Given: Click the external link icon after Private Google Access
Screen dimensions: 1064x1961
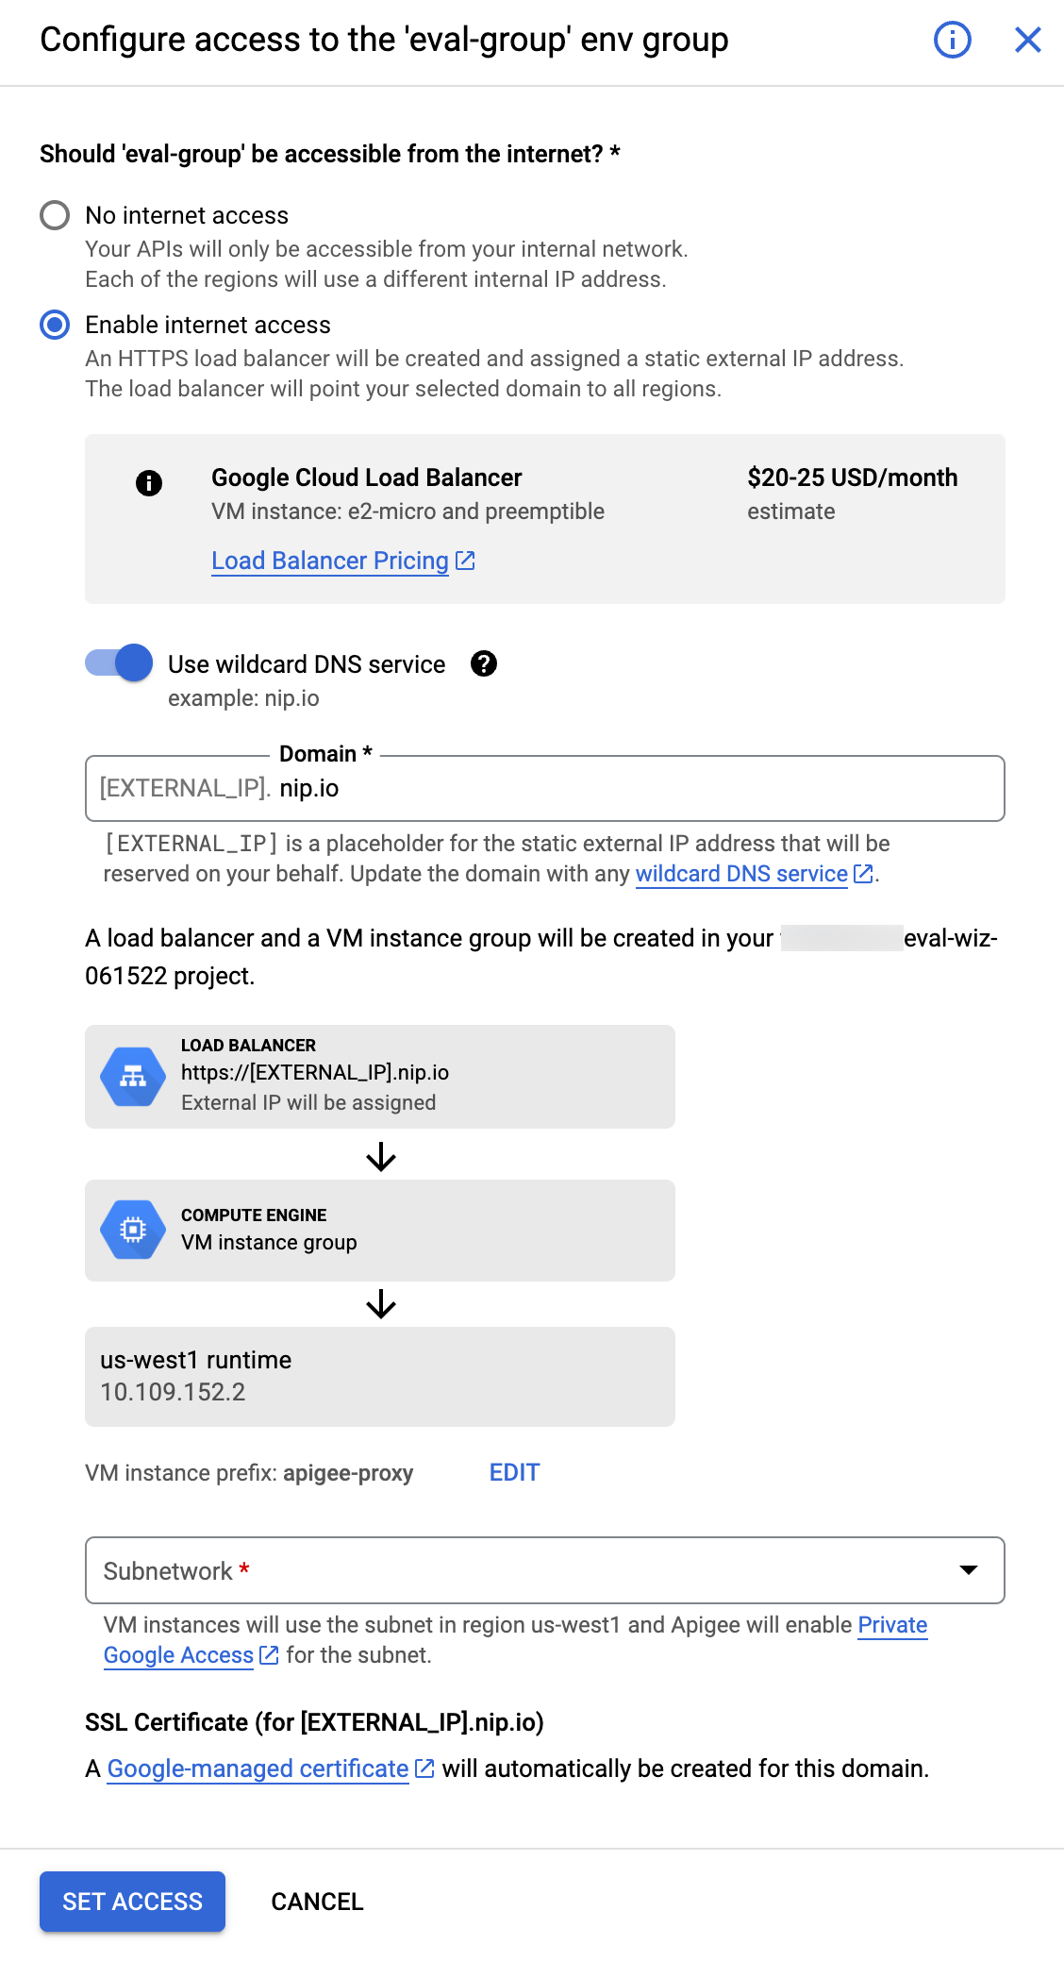Looking at the screenshot, I should (x=268, y=1654).
